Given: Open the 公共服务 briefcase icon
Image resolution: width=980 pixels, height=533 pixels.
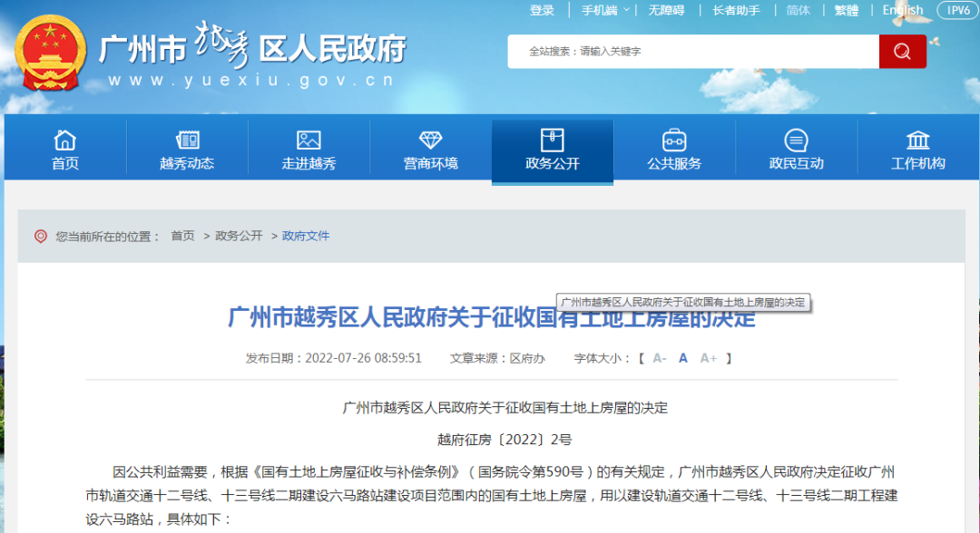Looking at the screenshot, I should click(674, 141).
